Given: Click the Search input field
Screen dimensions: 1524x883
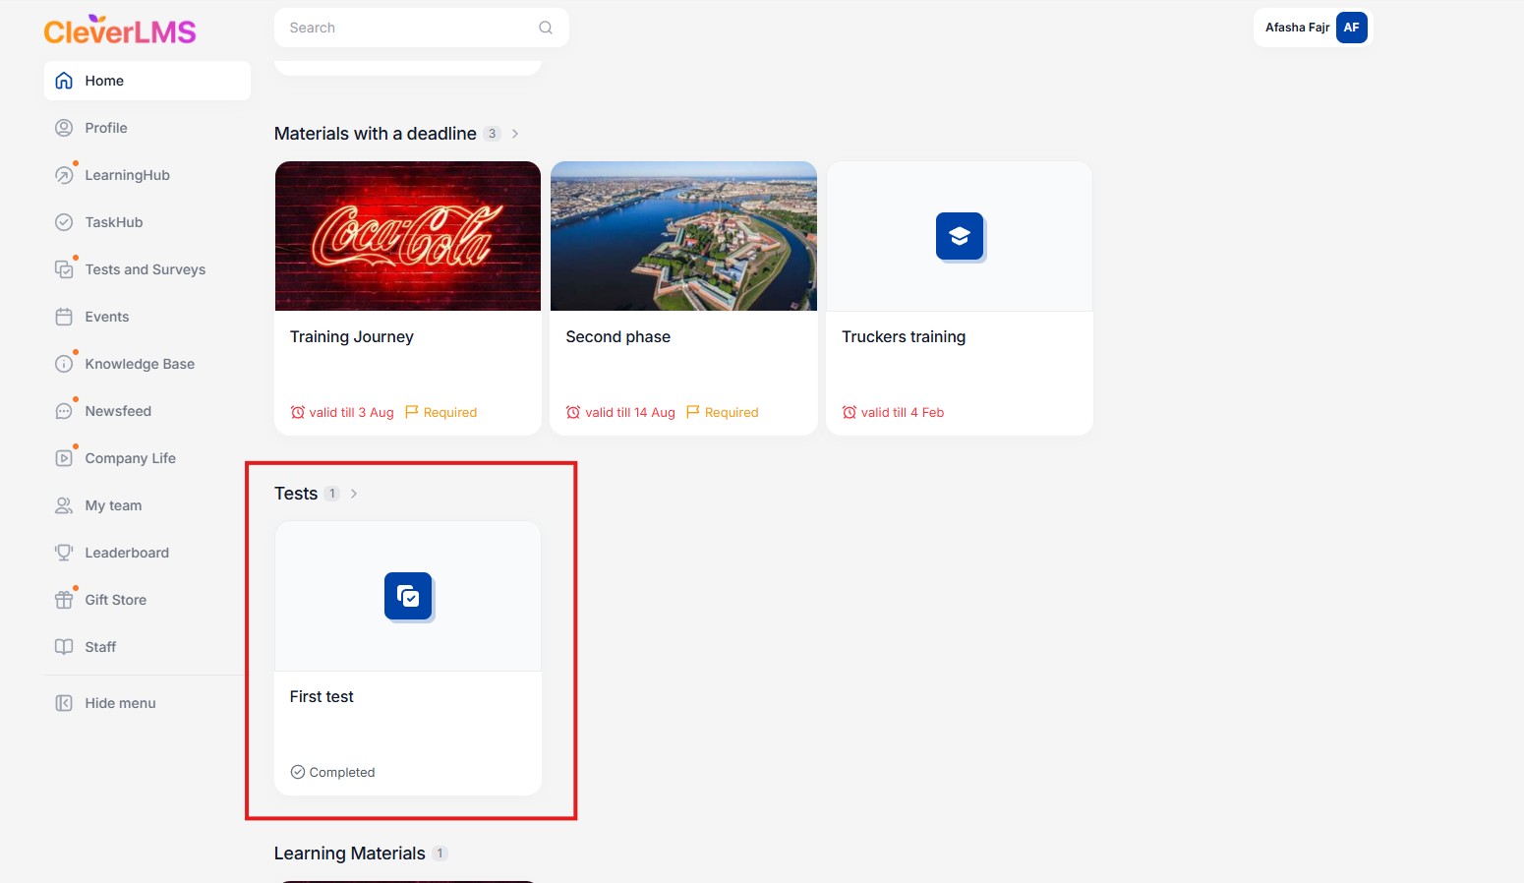Looking at the screenshot, I should pos(422,28).
